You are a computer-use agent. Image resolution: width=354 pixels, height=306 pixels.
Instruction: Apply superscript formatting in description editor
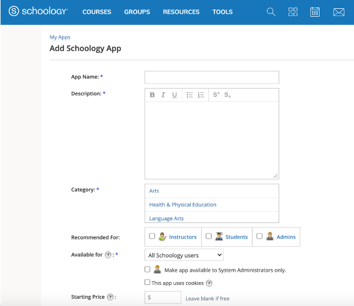216,95
